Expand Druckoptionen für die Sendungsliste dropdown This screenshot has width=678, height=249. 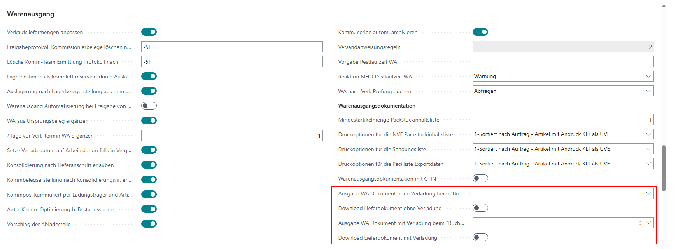[562, 149]
